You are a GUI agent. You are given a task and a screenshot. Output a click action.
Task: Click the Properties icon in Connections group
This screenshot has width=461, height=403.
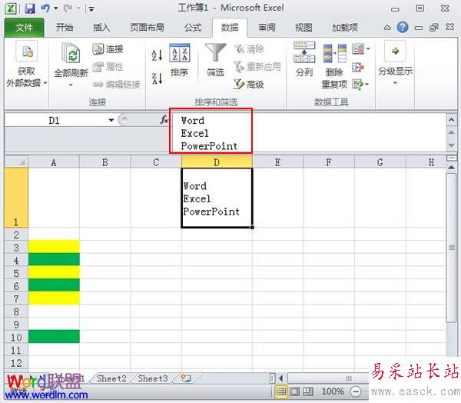click(98, 67)
